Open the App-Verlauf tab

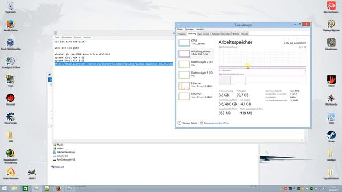[x=204, y=34]
